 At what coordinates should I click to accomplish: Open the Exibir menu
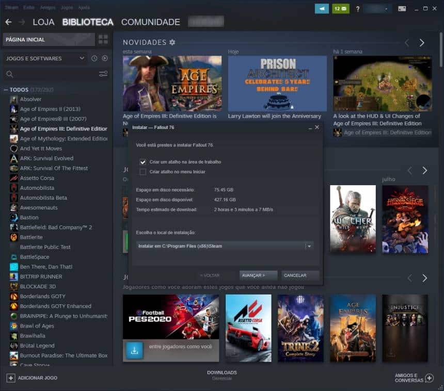click(29, 8)
